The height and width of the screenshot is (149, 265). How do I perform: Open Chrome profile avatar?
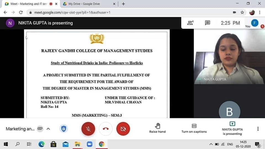point(252,12)
